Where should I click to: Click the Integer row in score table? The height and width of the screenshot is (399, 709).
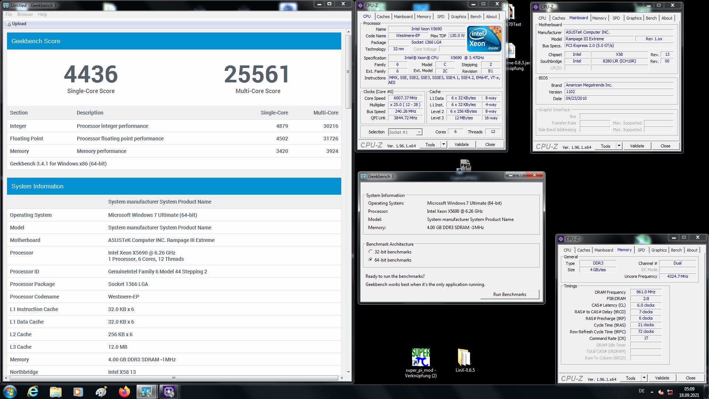click(x=174, y=126)
